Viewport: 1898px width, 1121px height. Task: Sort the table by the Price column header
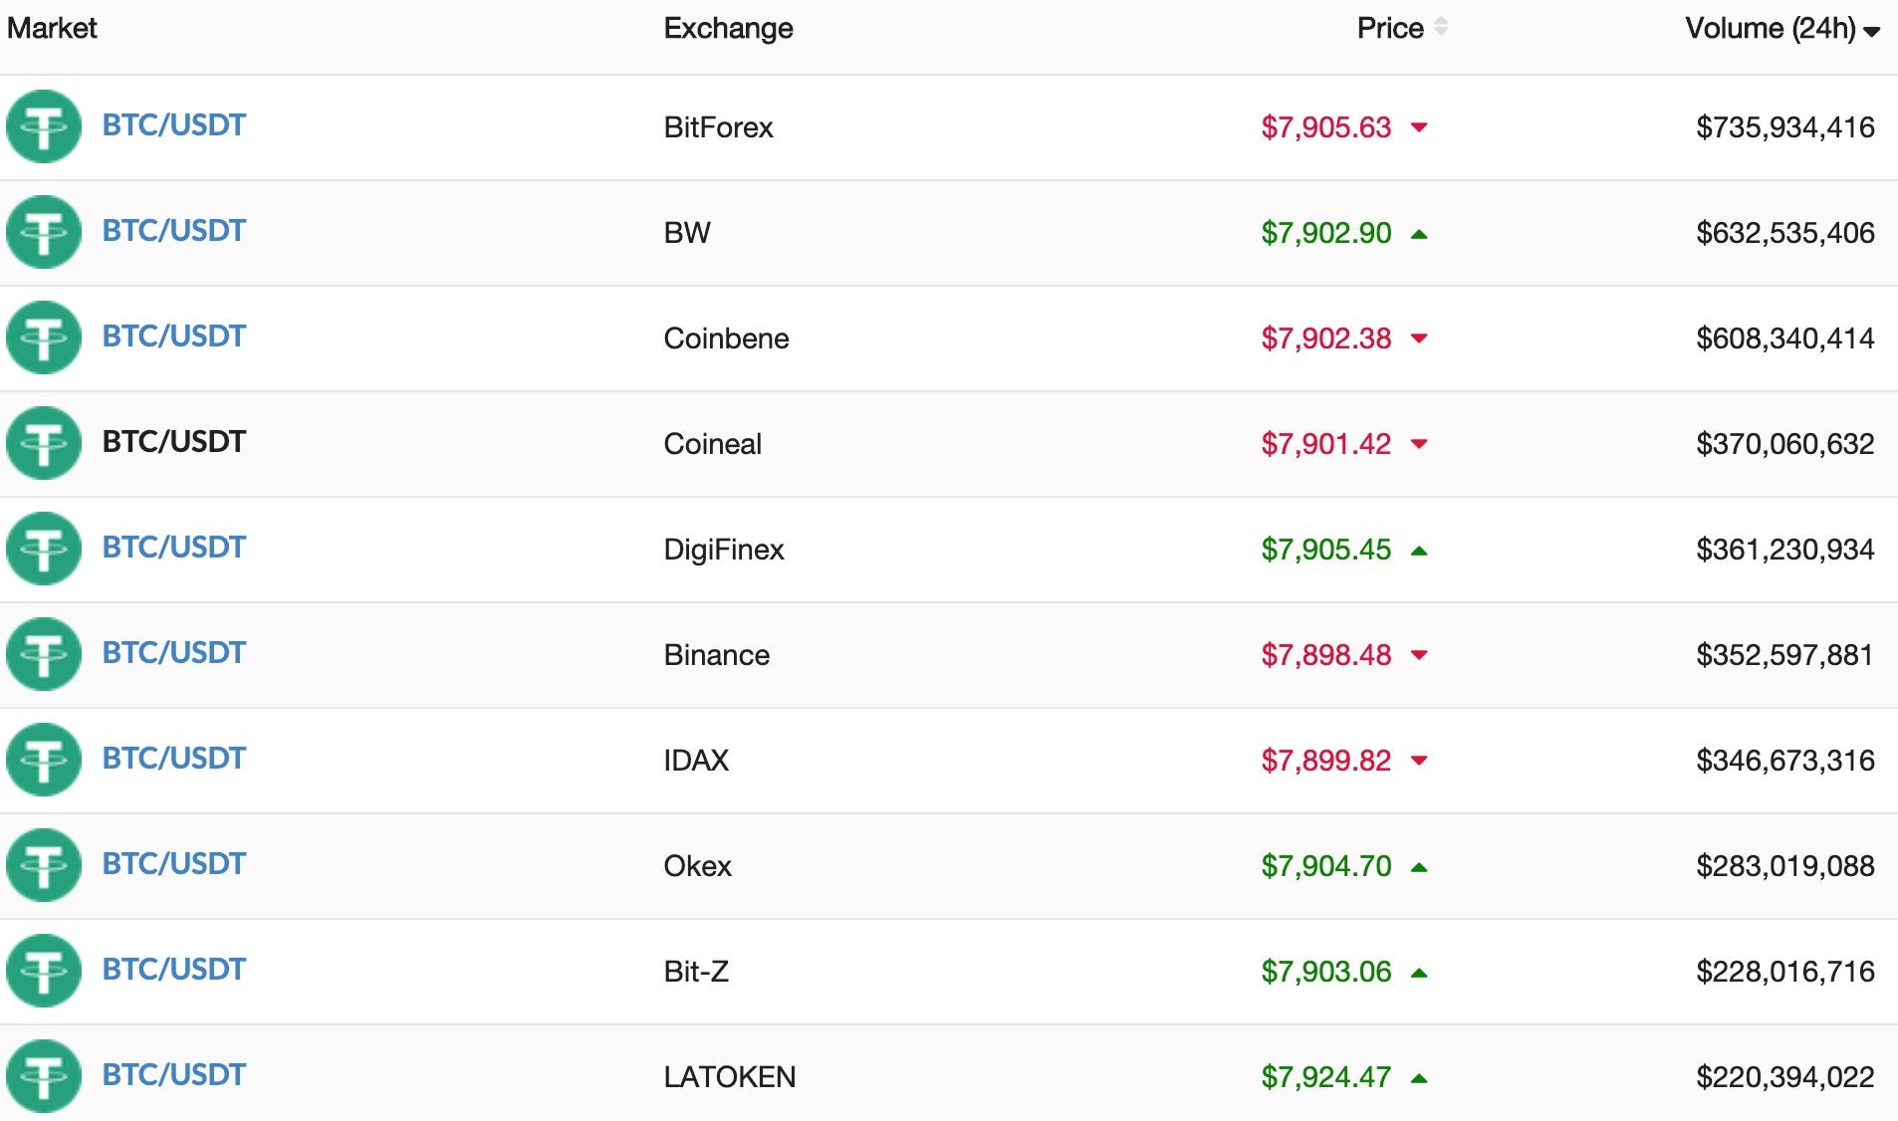coord(1401,28)
